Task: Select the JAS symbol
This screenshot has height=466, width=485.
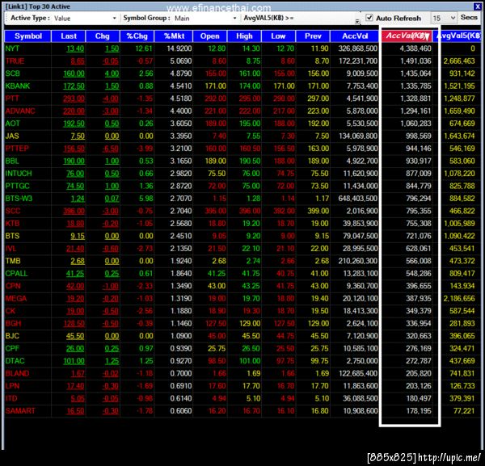Action: click(x=12, y=136)
